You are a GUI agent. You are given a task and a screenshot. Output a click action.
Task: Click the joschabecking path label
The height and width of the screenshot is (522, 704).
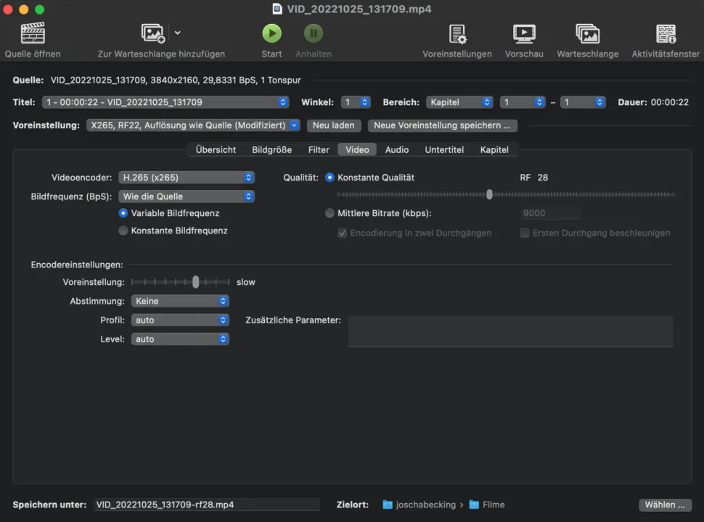tap(425, 505)
